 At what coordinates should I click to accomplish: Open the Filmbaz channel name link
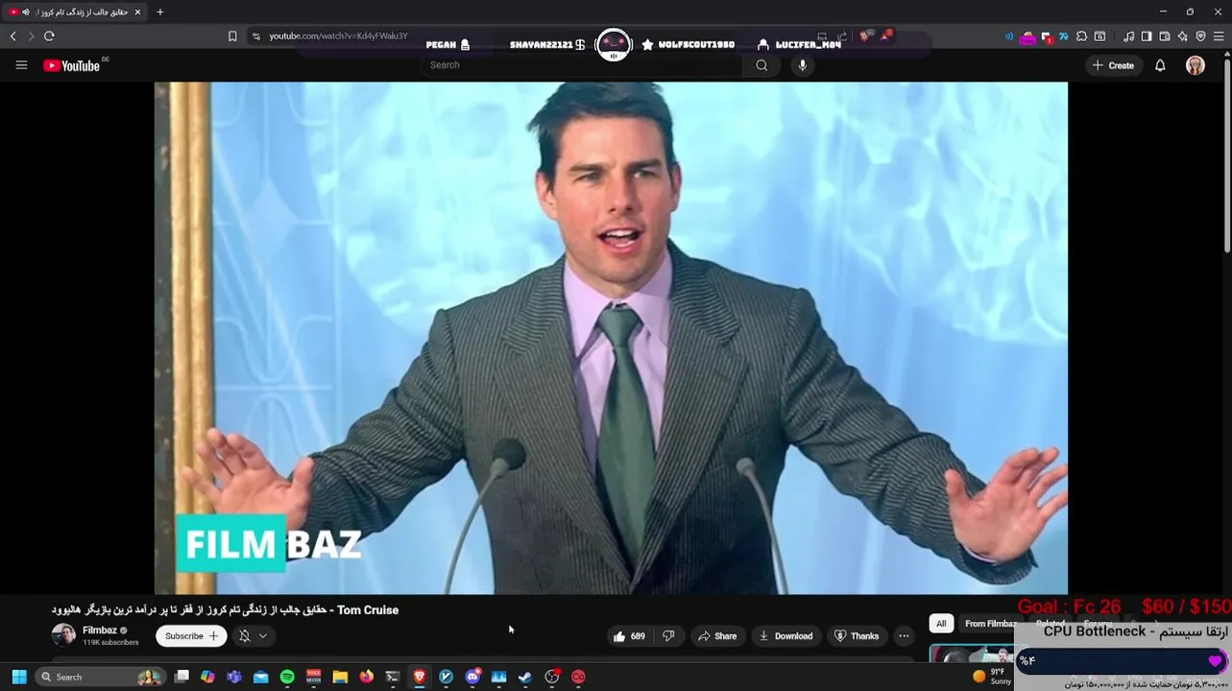tap(100, 631)
